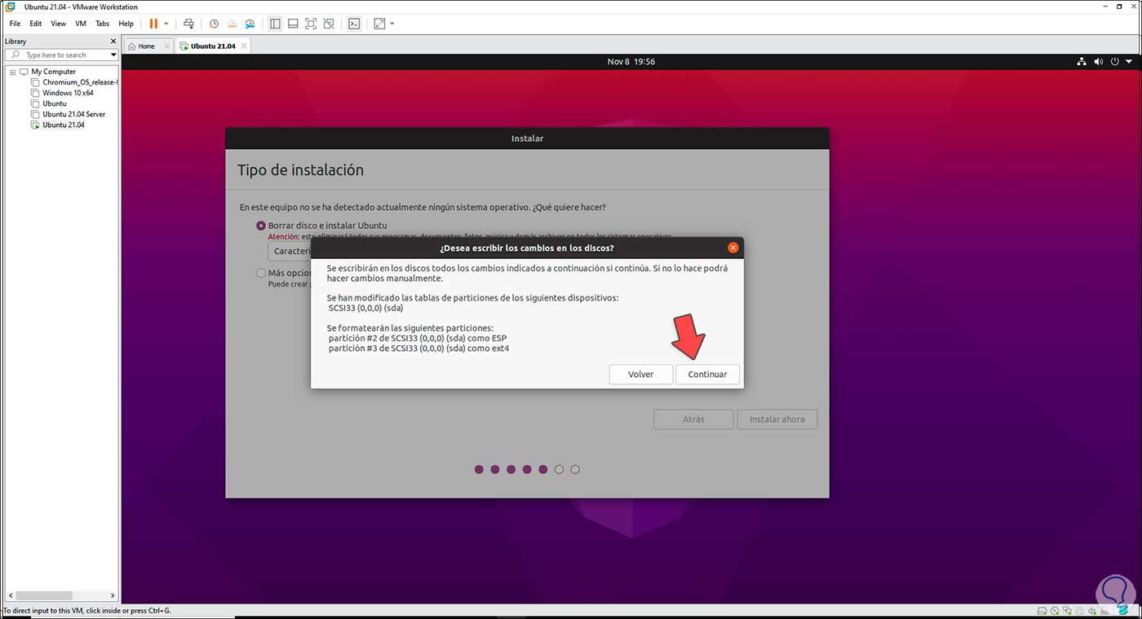Click the sound card status bar icon
Viewport: 1142px width, 619px height.
(x=1093, y=611)
